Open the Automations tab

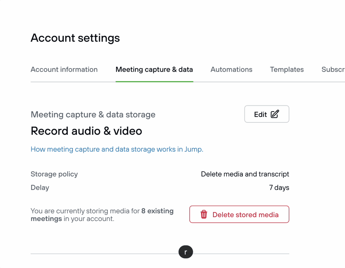tap(232, 69)
